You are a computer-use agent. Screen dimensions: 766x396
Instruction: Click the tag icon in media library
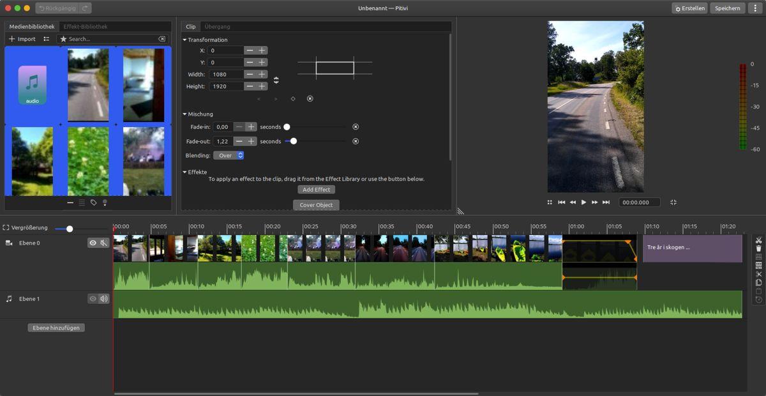tap(93, 202)
